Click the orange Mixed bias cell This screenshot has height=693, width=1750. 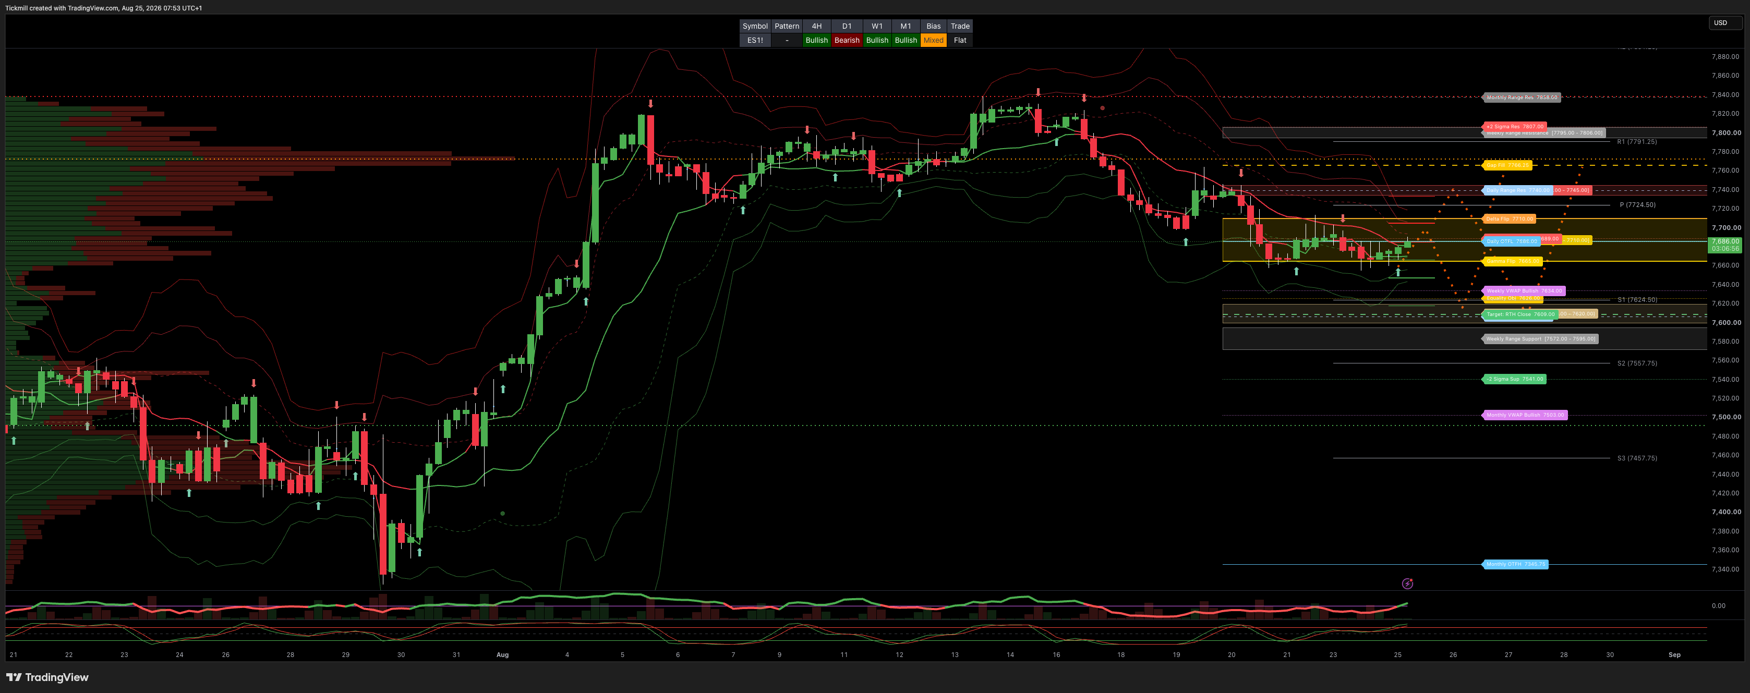pyautogui.click(x=934, y=40)
